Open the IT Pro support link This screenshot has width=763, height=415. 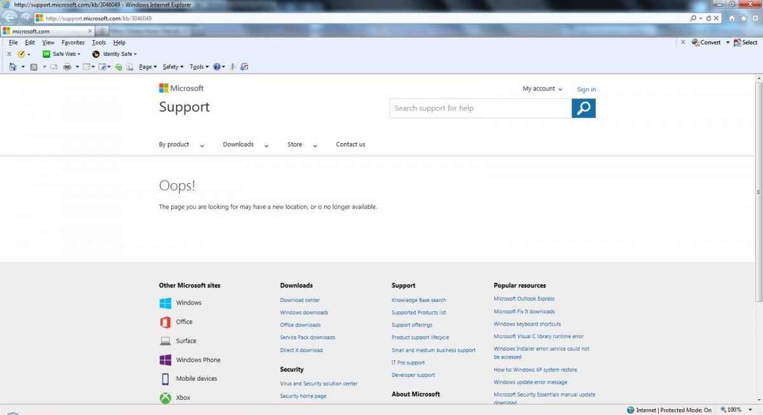(x=408, y=363)
